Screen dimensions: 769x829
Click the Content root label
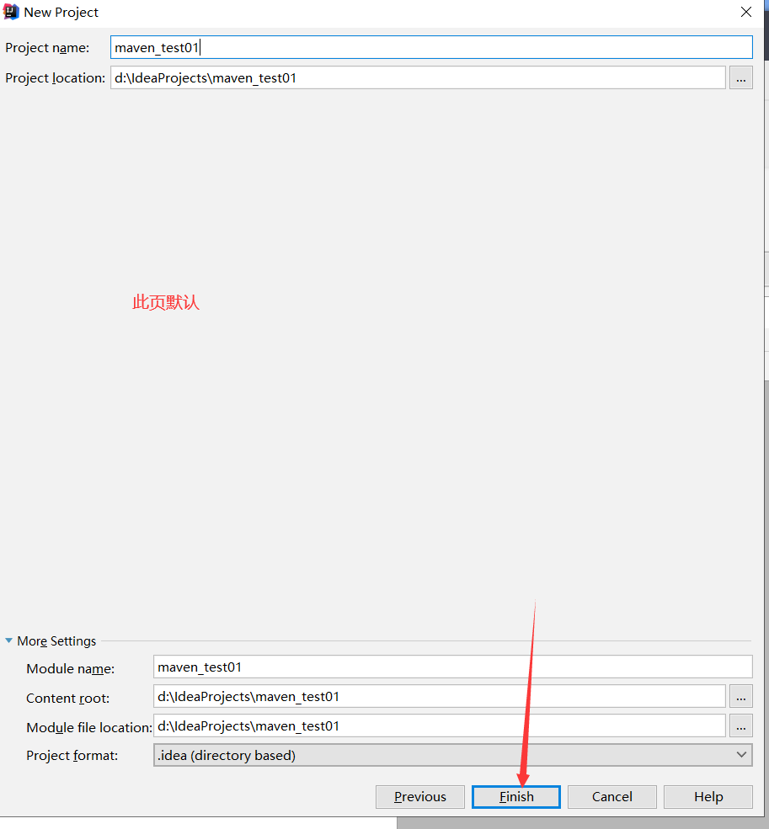pyautogui.click(x=67, y=699)
